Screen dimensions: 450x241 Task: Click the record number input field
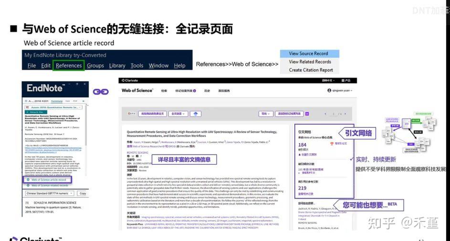tap(333, 114)
